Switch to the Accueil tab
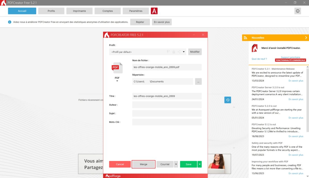Screen dimensions: 309x178 point(22,11)
